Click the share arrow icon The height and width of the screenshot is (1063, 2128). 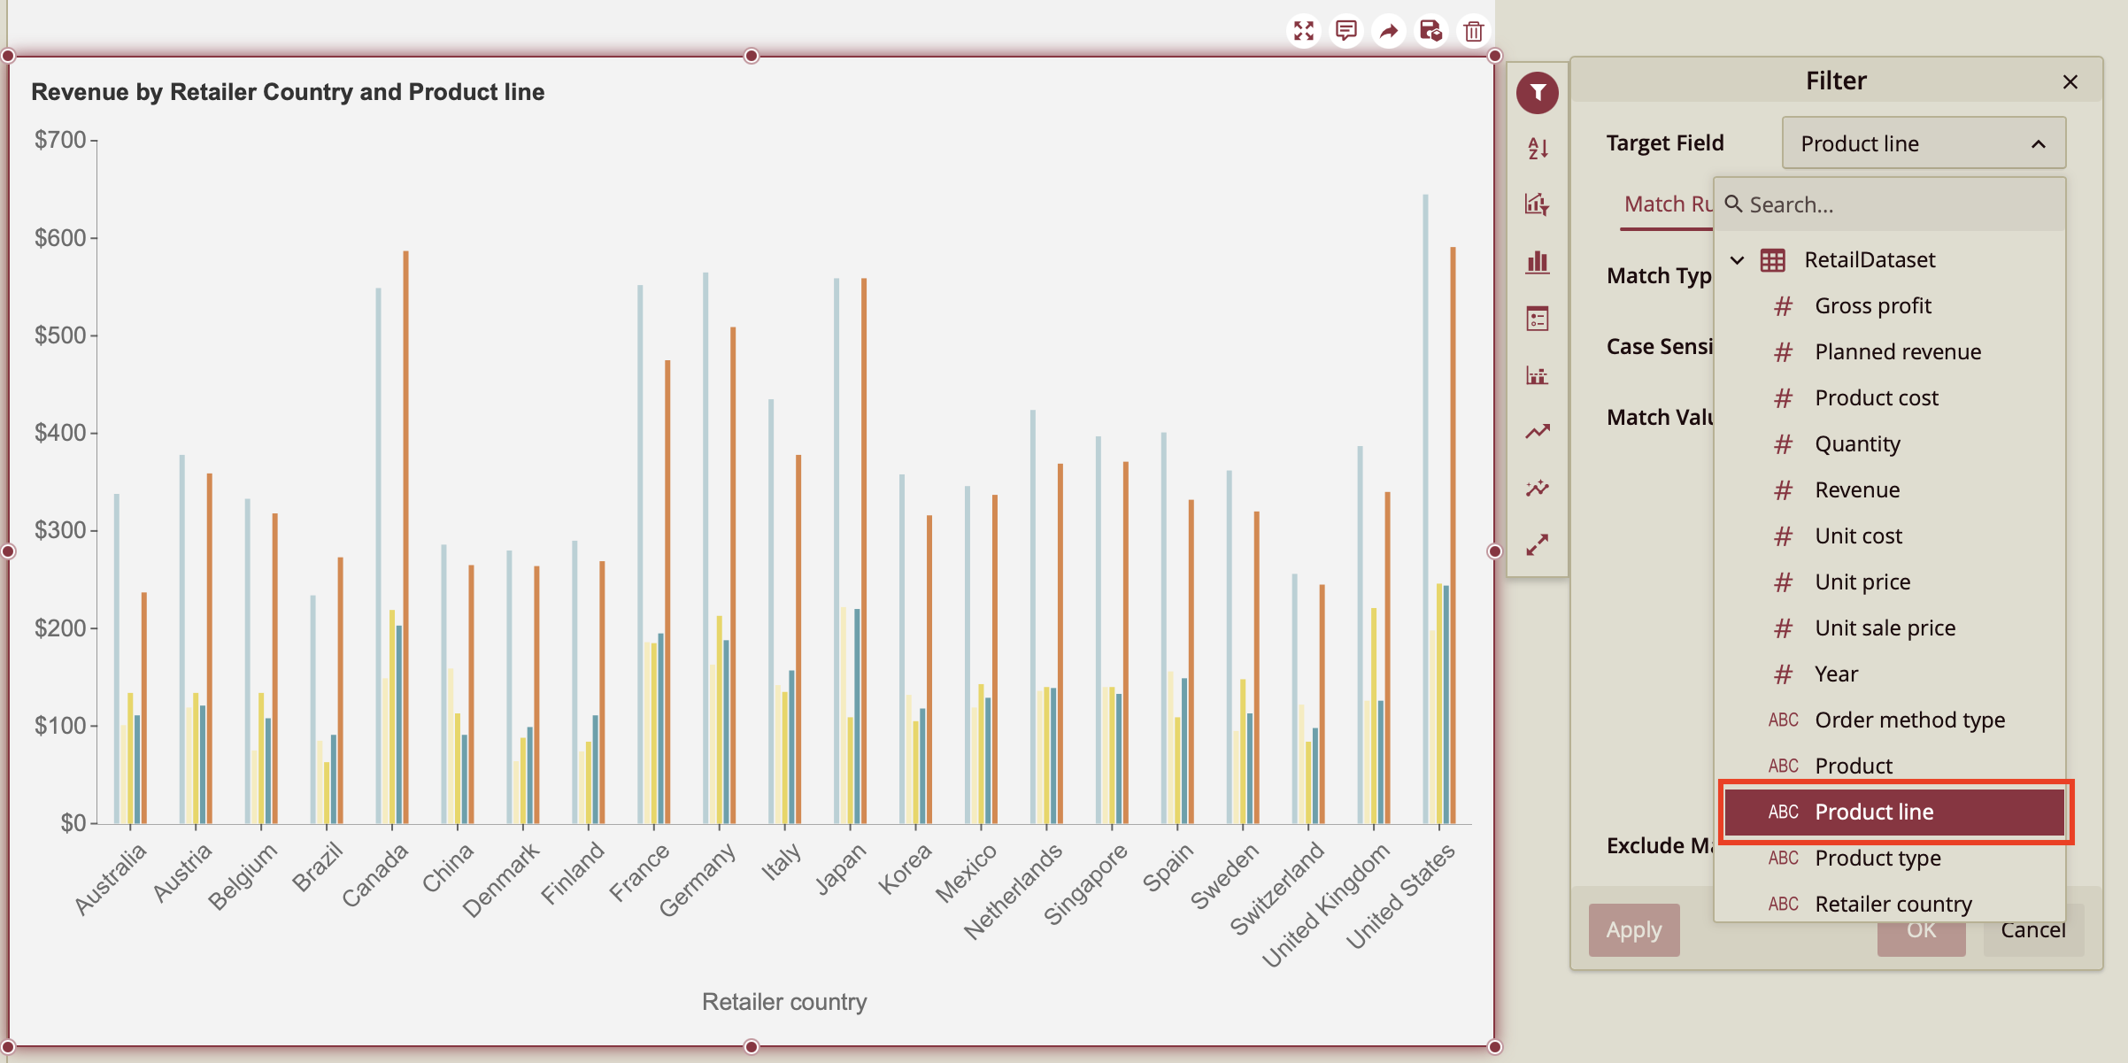click(1388, 32)
